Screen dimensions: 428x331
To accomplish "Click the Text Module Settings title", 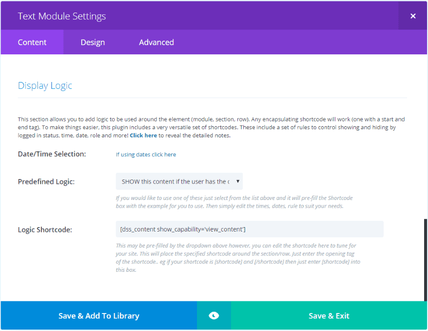I will tap(62, 16).
